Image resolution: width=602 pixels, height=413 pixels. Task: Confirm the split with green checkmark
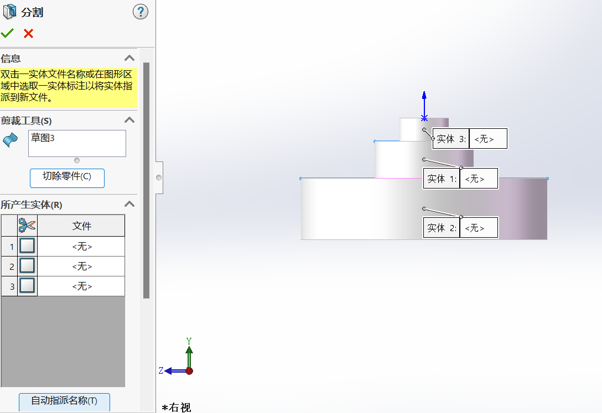coord(7,34)
